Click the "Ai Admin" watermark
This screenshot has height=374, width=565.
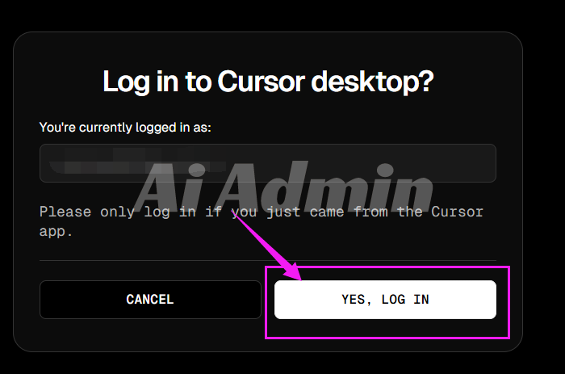click(285, 187)
